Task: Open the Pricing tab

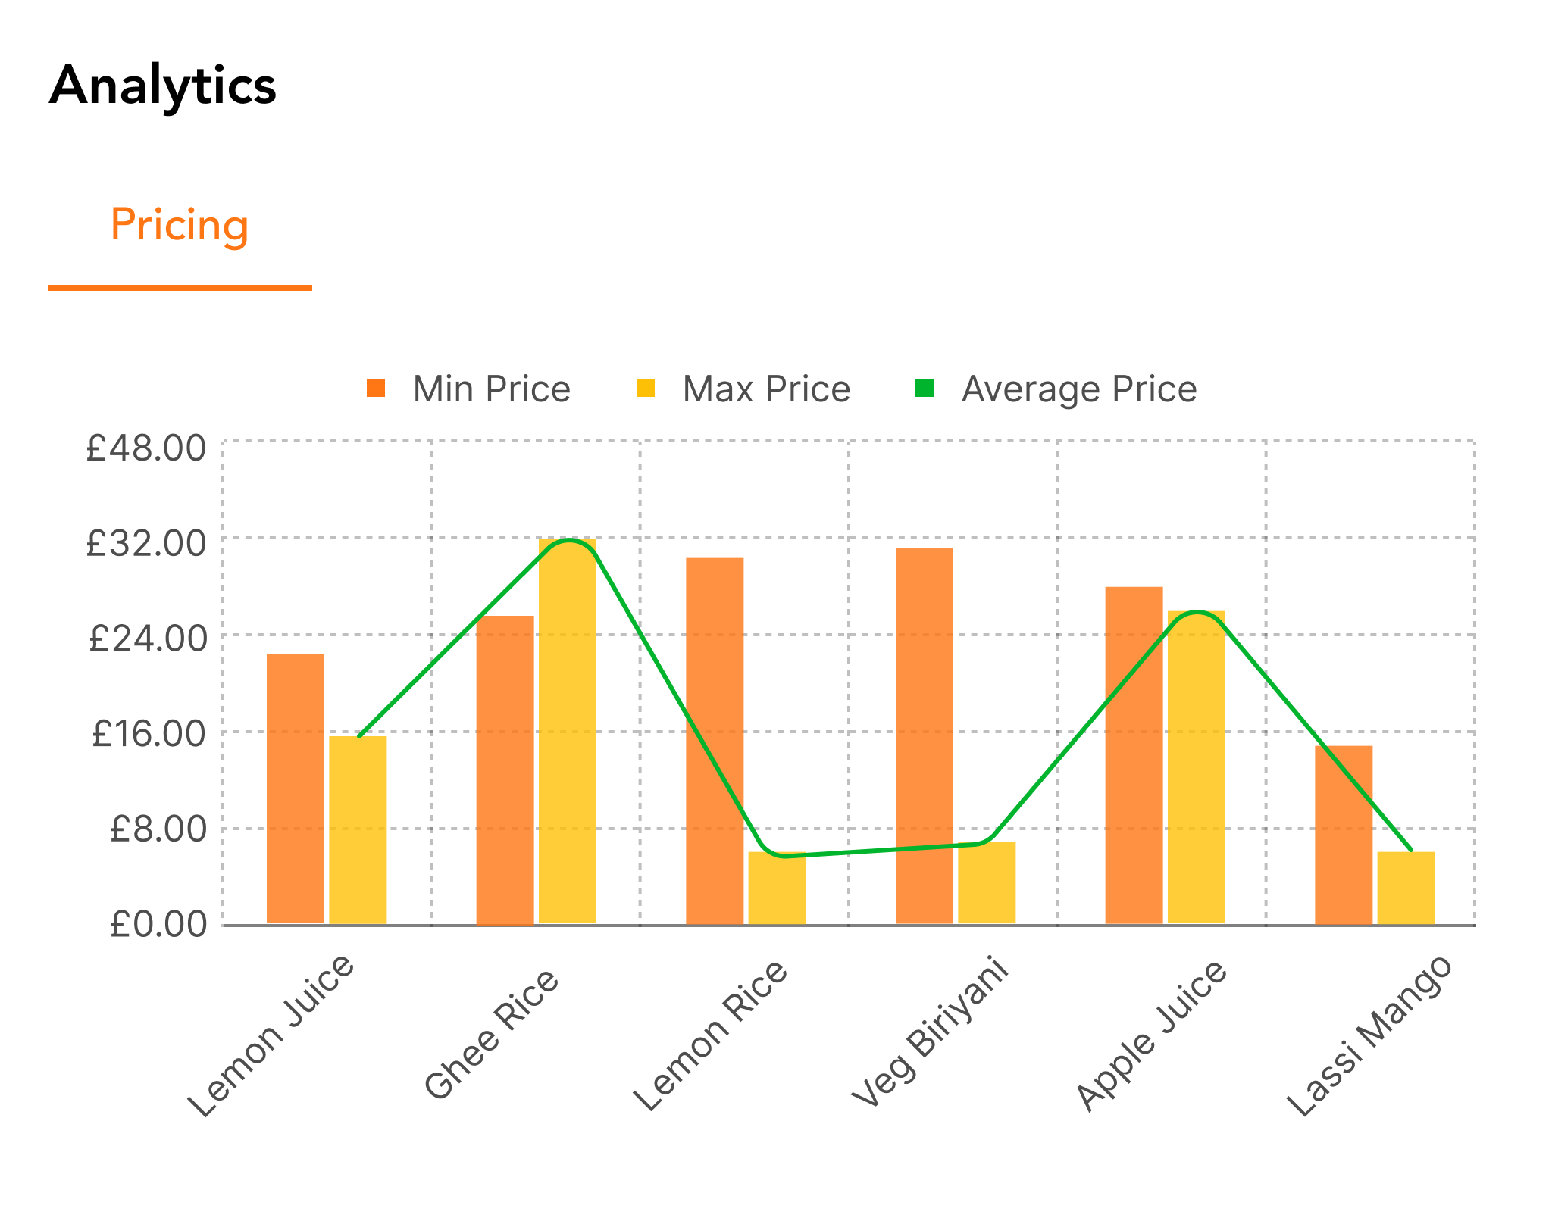Action: (180, 226)
